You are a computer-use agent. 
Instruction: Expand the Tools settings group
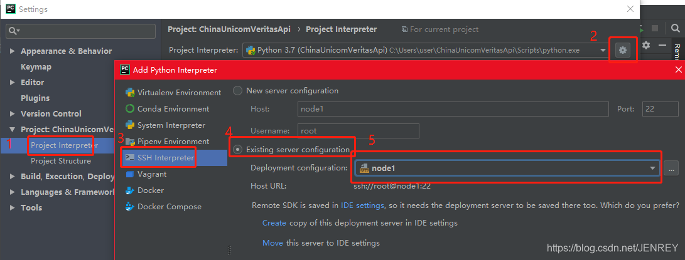pyautogui.click(x=12, y=207)
